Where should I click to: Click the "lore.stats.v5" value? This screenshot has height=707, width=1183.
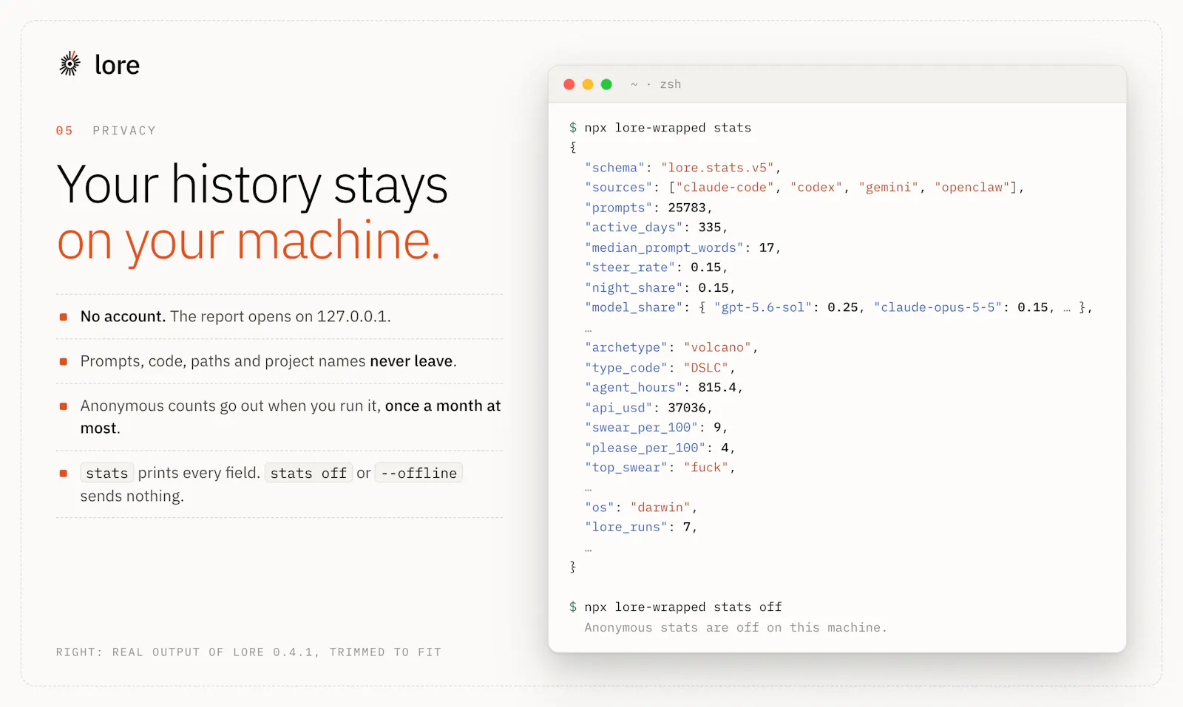pyautogui.click(x=717, y=168)
